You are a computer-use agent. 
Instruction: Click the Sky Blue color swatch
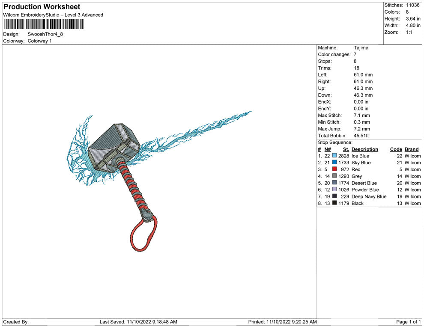coord(334,162)
